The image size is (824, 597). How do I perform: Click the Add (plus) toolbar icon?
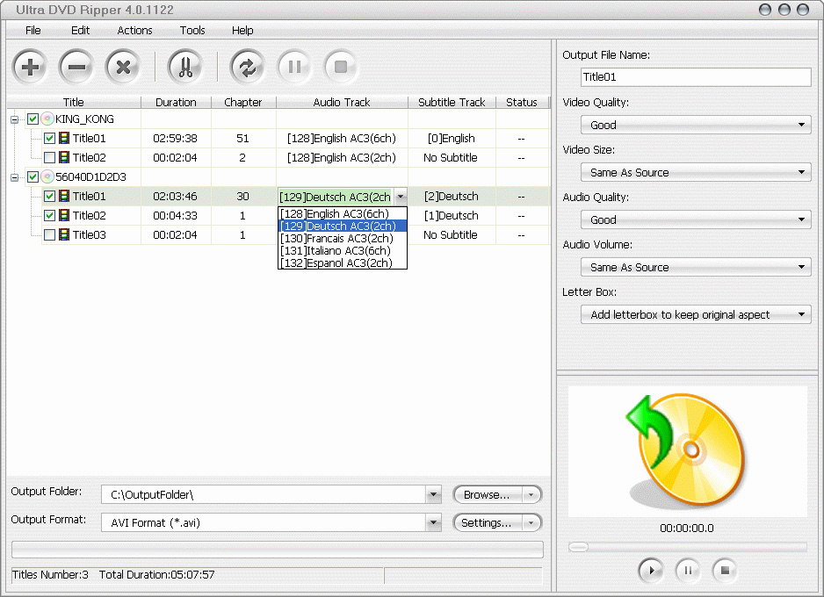point(30,68)
